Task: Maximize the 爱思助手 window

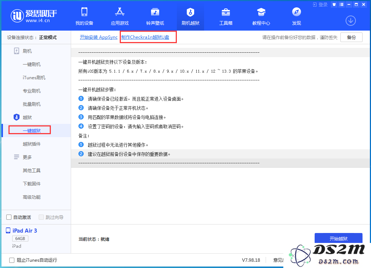Action: point(356,4)
